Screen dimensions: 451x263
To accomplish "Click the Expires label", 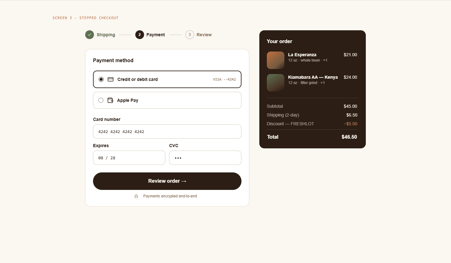I will 101,146.
